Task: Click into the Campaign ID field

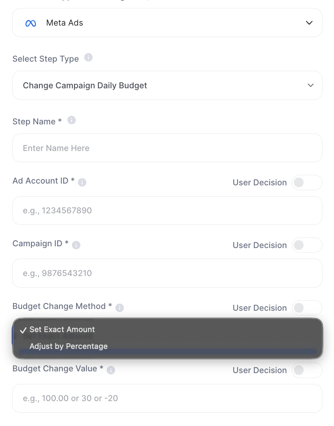Action: click(x=167, y=273)
